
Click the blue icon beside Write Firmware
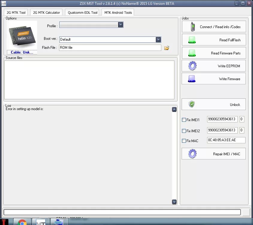pos(192,79)
